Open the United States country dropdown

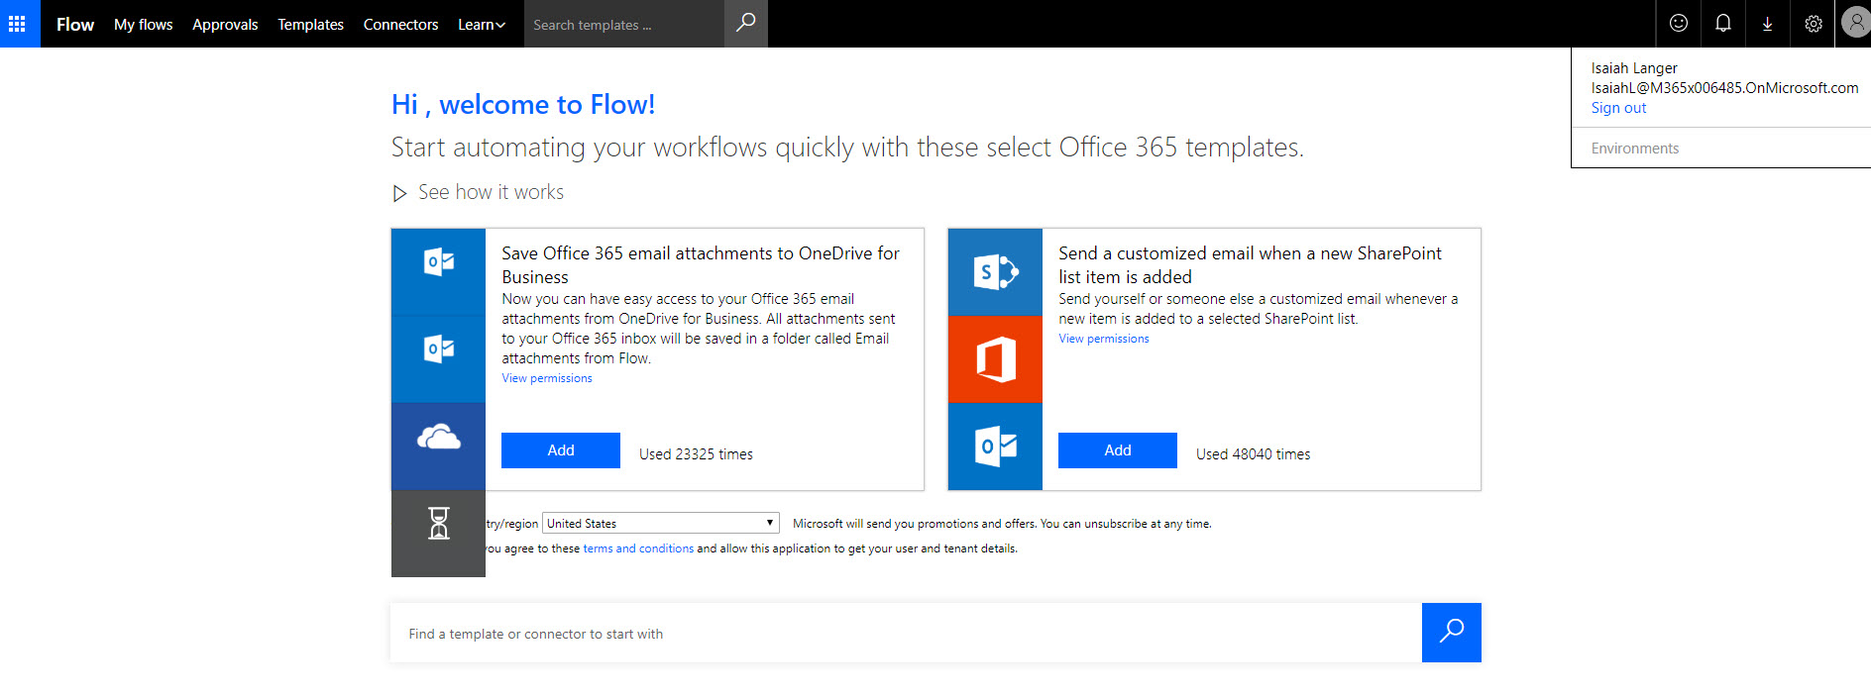point(661,523)
